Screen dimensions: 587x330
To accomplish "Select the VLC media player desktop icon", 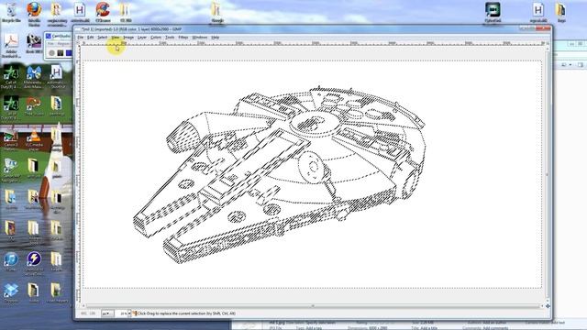I will tap(34, 139).
